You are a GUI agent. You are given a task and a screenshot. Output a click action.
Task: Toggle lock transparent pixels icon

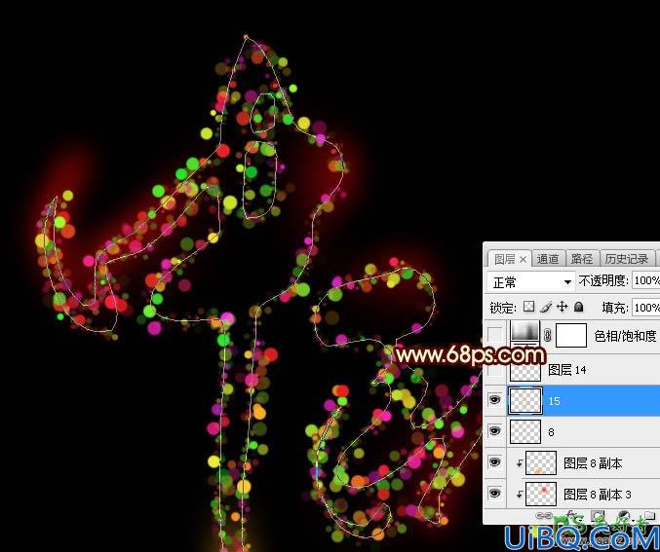pyautogui.click(x=528, y=307)
